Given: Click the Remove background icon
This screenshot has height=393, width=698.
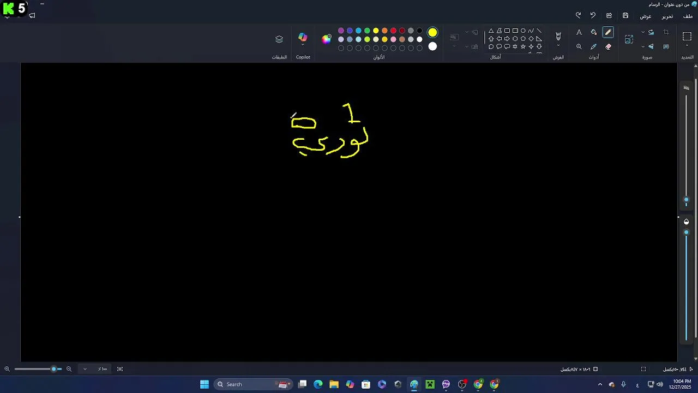Looking at the screenshot, I should pyautogui.click(x=666, y=46).
